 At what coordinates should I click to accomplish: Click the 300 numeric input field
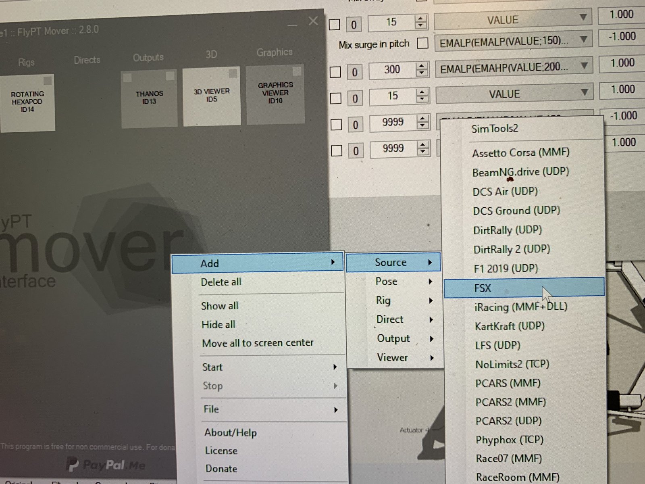pyautogui.click(x=393, y=69)
